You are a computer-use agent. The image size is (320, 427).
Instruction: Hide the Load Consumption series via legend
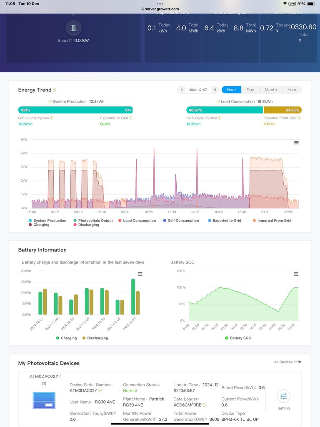[x=137, y=221]
